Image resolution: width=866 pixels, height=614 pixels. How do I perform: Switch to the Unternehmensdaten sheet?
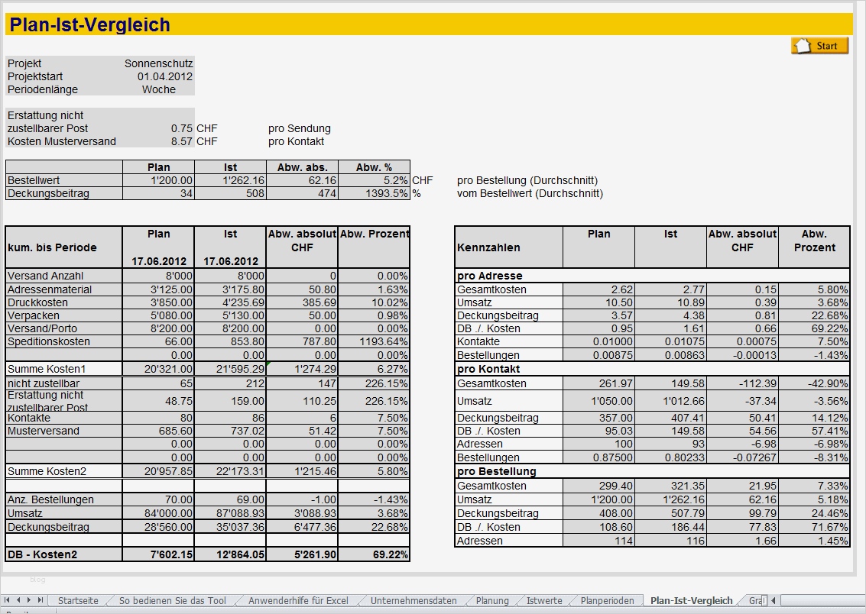tap(414, 600)
